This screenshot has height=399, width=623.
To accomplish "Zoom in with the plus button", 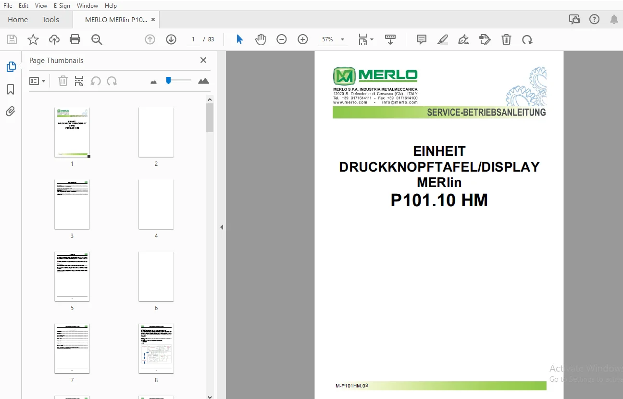I will 303,39.
